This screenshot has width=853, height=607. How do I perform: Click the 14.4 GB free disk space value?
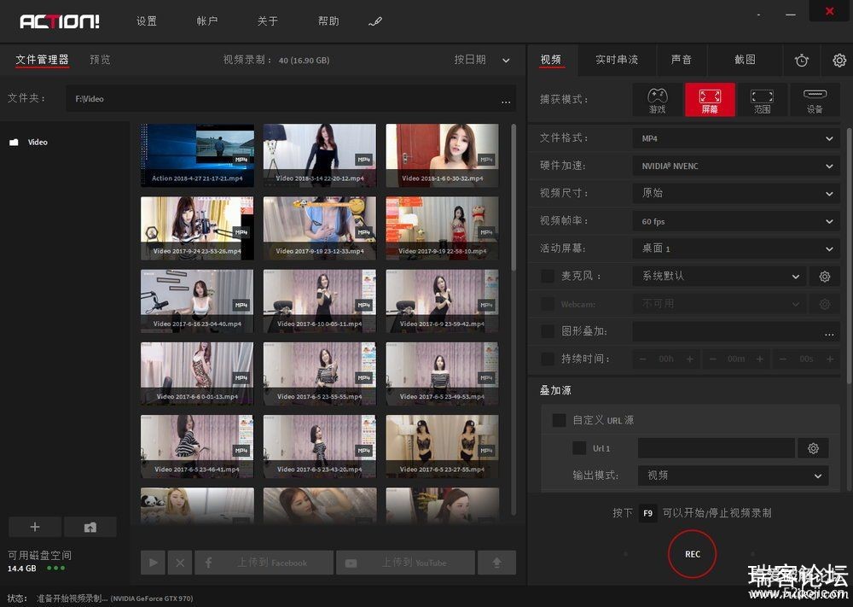click(x=22, y=569)
